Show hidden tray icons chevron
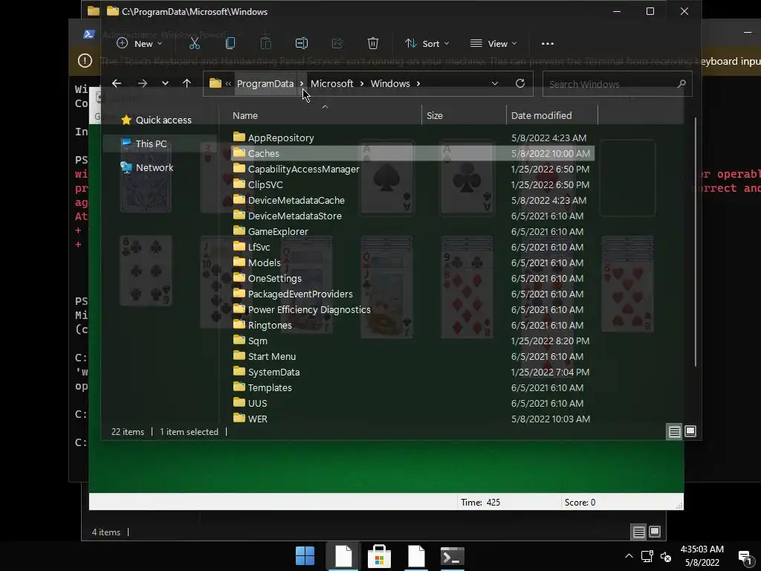The image size is (761, 571). click(629, 556)
